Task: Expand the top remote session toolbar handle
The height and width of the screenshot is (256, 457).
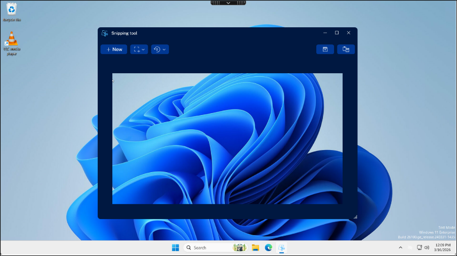Action: point(228,3)
